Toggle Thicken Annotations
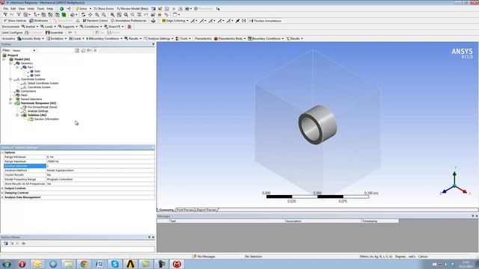This screenshot has width=479, height=269. pos(265,21)
